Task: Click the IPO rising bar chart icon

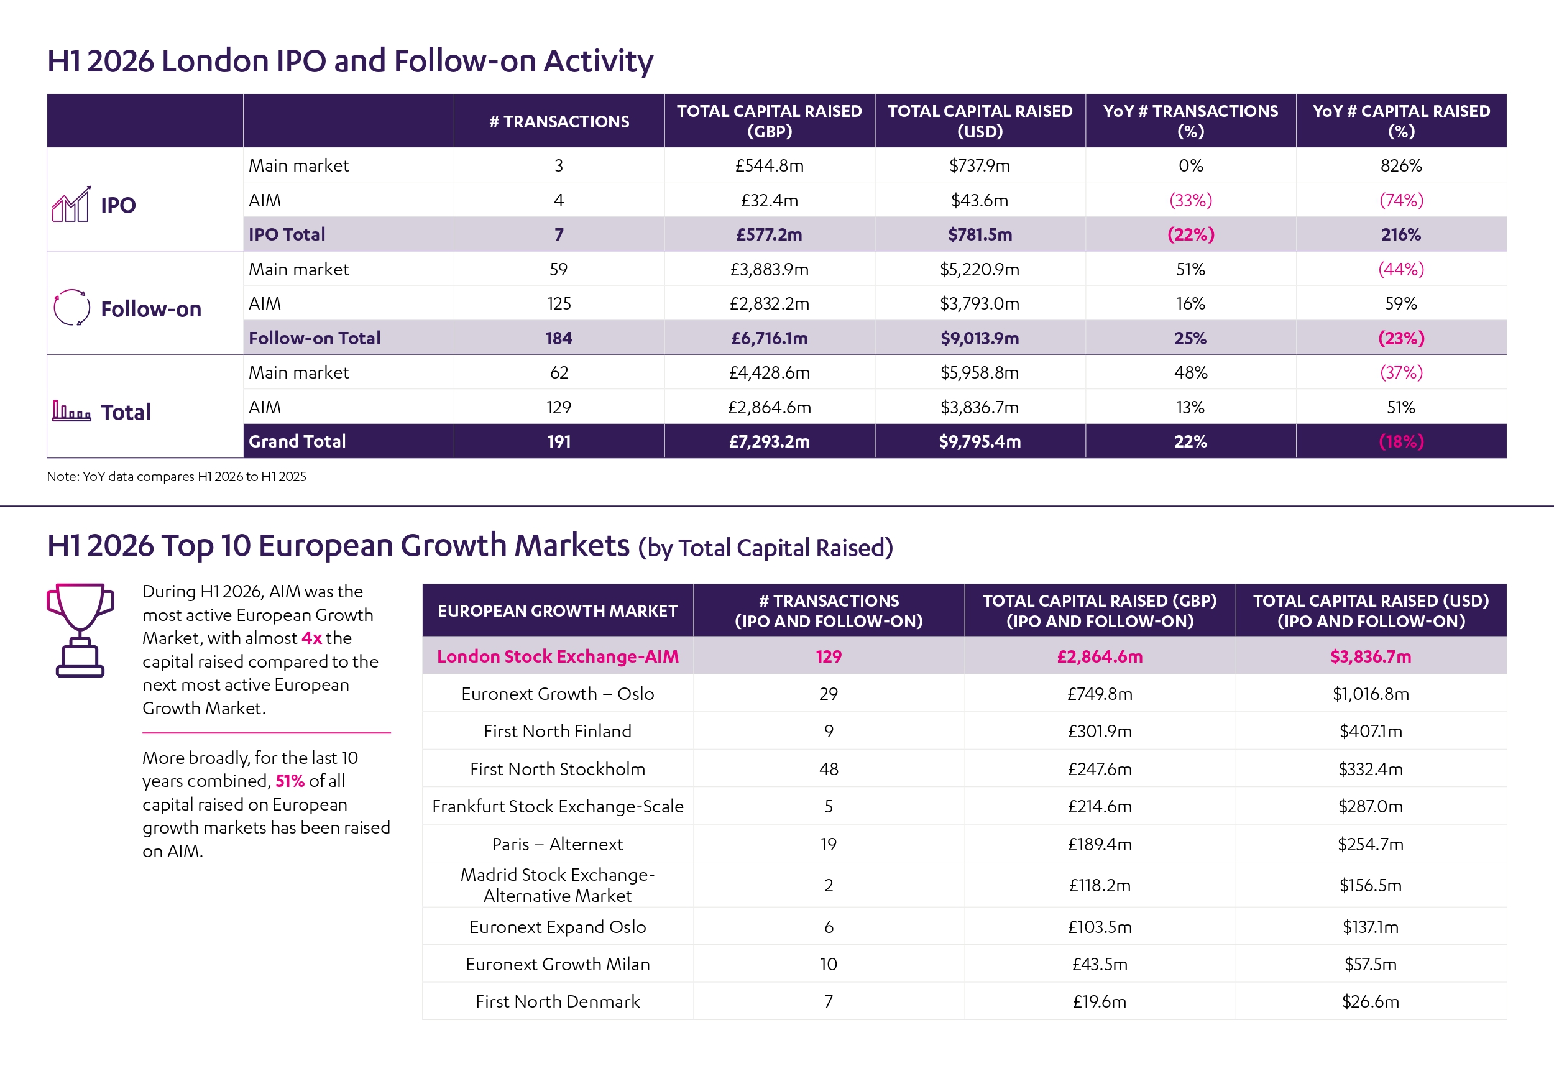Action: [71, 204]
